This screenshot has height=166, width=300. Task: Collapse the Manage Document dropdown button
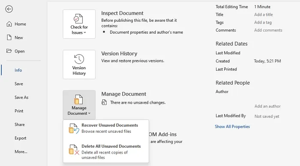(79, 105)
